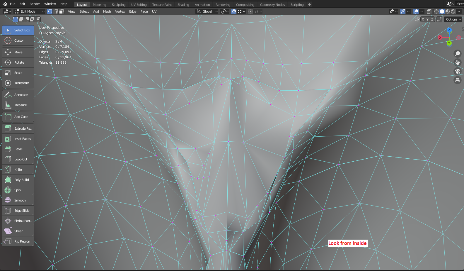
Task: Expand the gizmo options arrow
Action: tap(408, 11)
